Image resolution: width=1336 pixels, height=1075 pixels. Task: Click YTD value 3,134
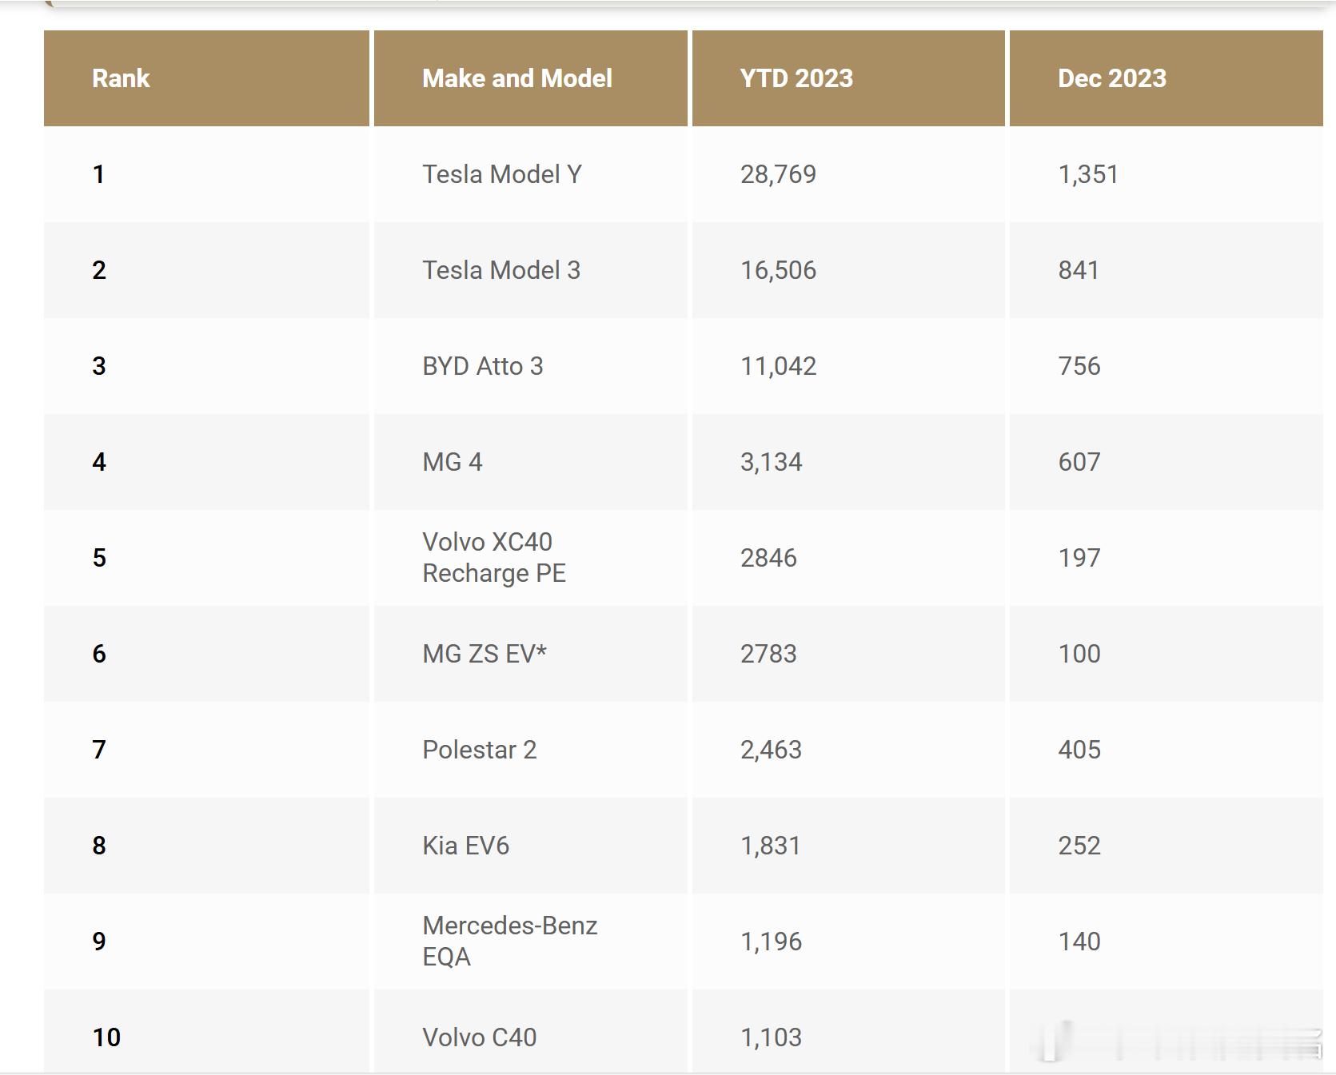[x=771, y=462]
